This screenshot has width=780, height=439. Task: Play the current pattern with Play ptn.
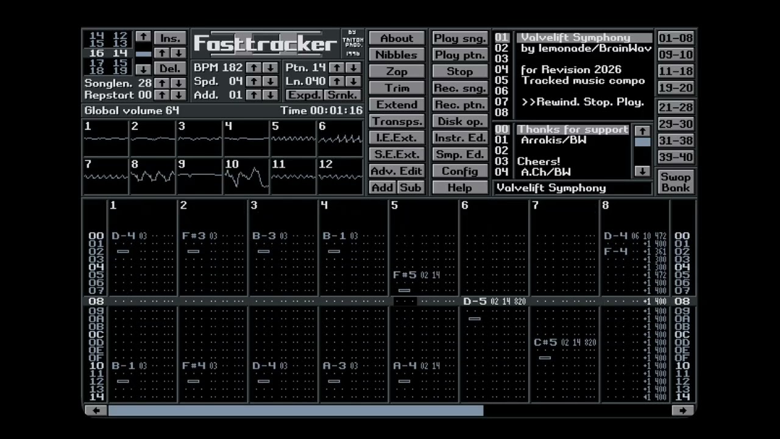coord(460,55)
